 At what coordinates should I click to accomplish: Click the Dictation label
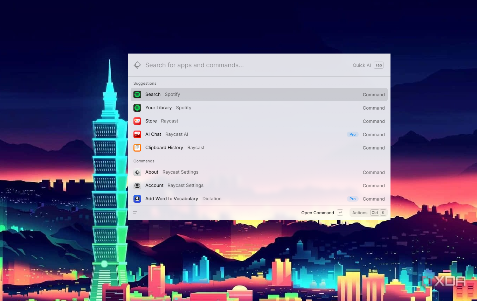coord(212,199)
